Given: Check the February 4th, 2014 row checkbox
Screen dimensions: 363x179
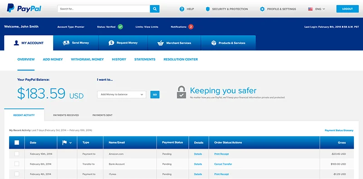Looking at the screenshot, I should [17, 174].
